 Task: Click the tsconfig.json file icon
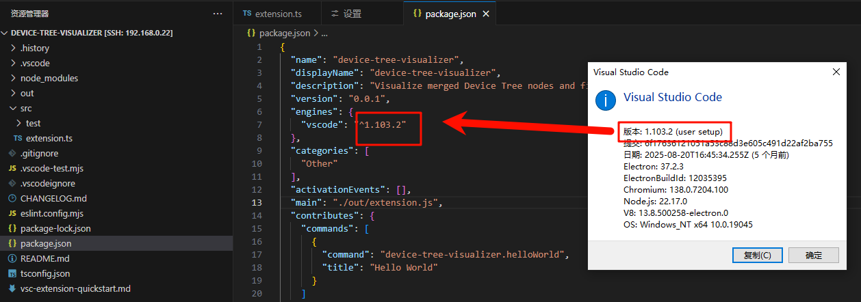[x=12, y=273]
